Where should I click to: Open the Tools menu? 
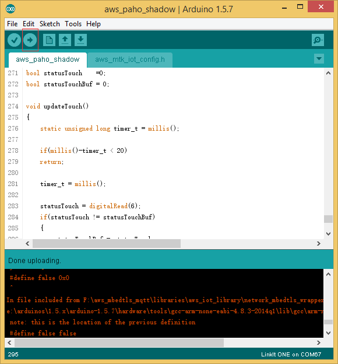(73, 24)
